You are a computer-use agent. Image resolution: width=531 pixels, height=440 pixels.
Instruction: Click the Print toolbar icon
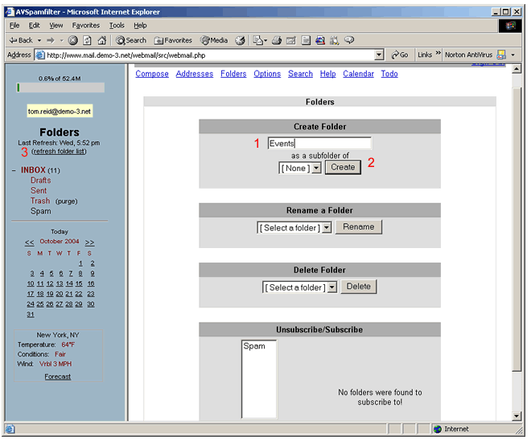tap(276, 40)
